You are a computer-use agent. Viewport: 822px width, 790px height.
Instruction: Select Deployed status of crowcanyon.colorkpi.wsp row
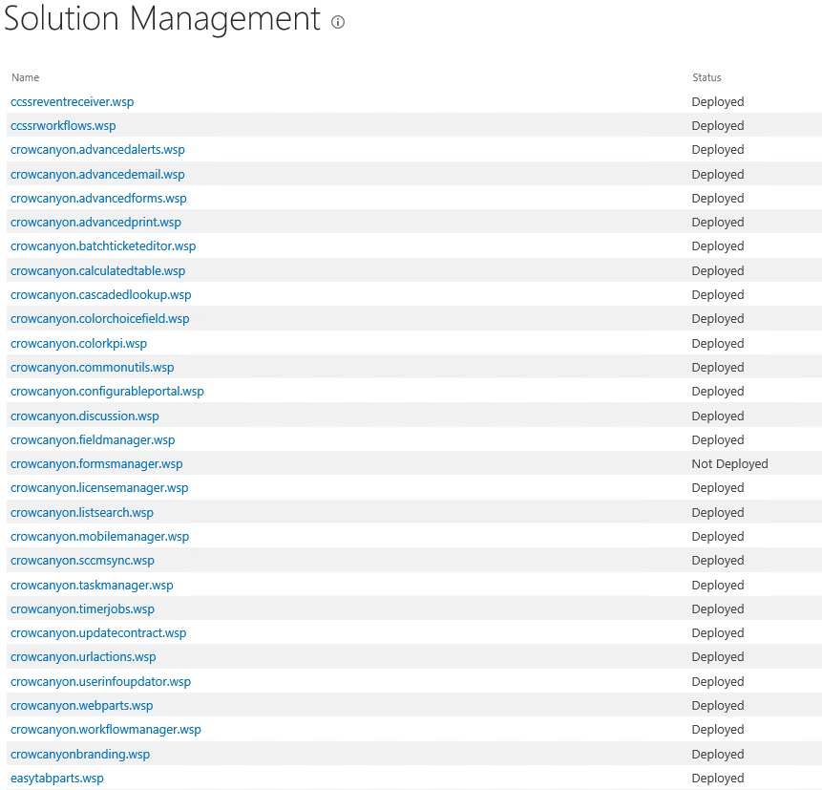coord(718,344)
